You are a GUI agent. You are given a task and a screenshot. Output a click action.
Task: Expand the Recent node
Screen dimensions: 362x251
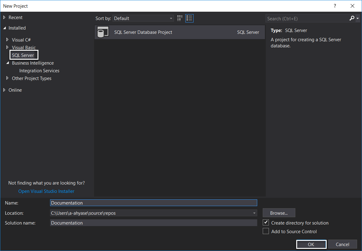point(4,17)
